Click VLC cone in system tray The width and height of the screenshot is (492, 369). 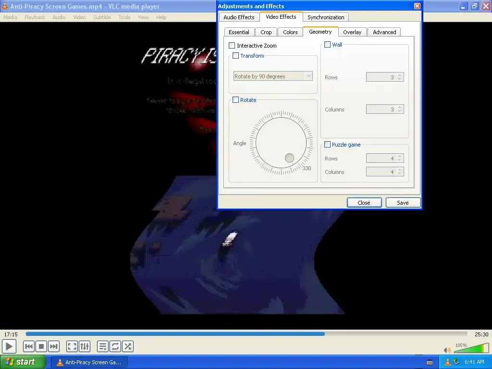448,362
